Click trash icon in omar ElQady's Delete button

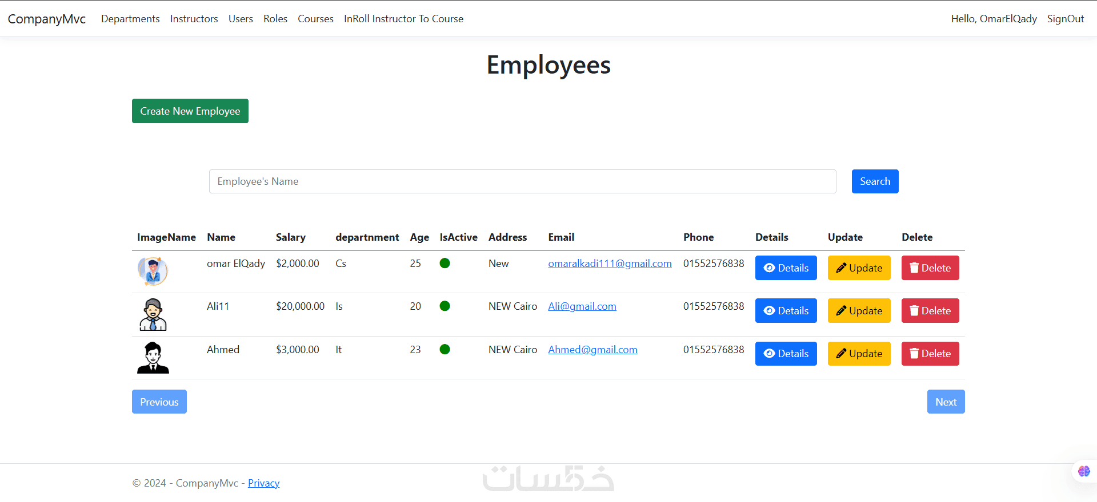914,268
